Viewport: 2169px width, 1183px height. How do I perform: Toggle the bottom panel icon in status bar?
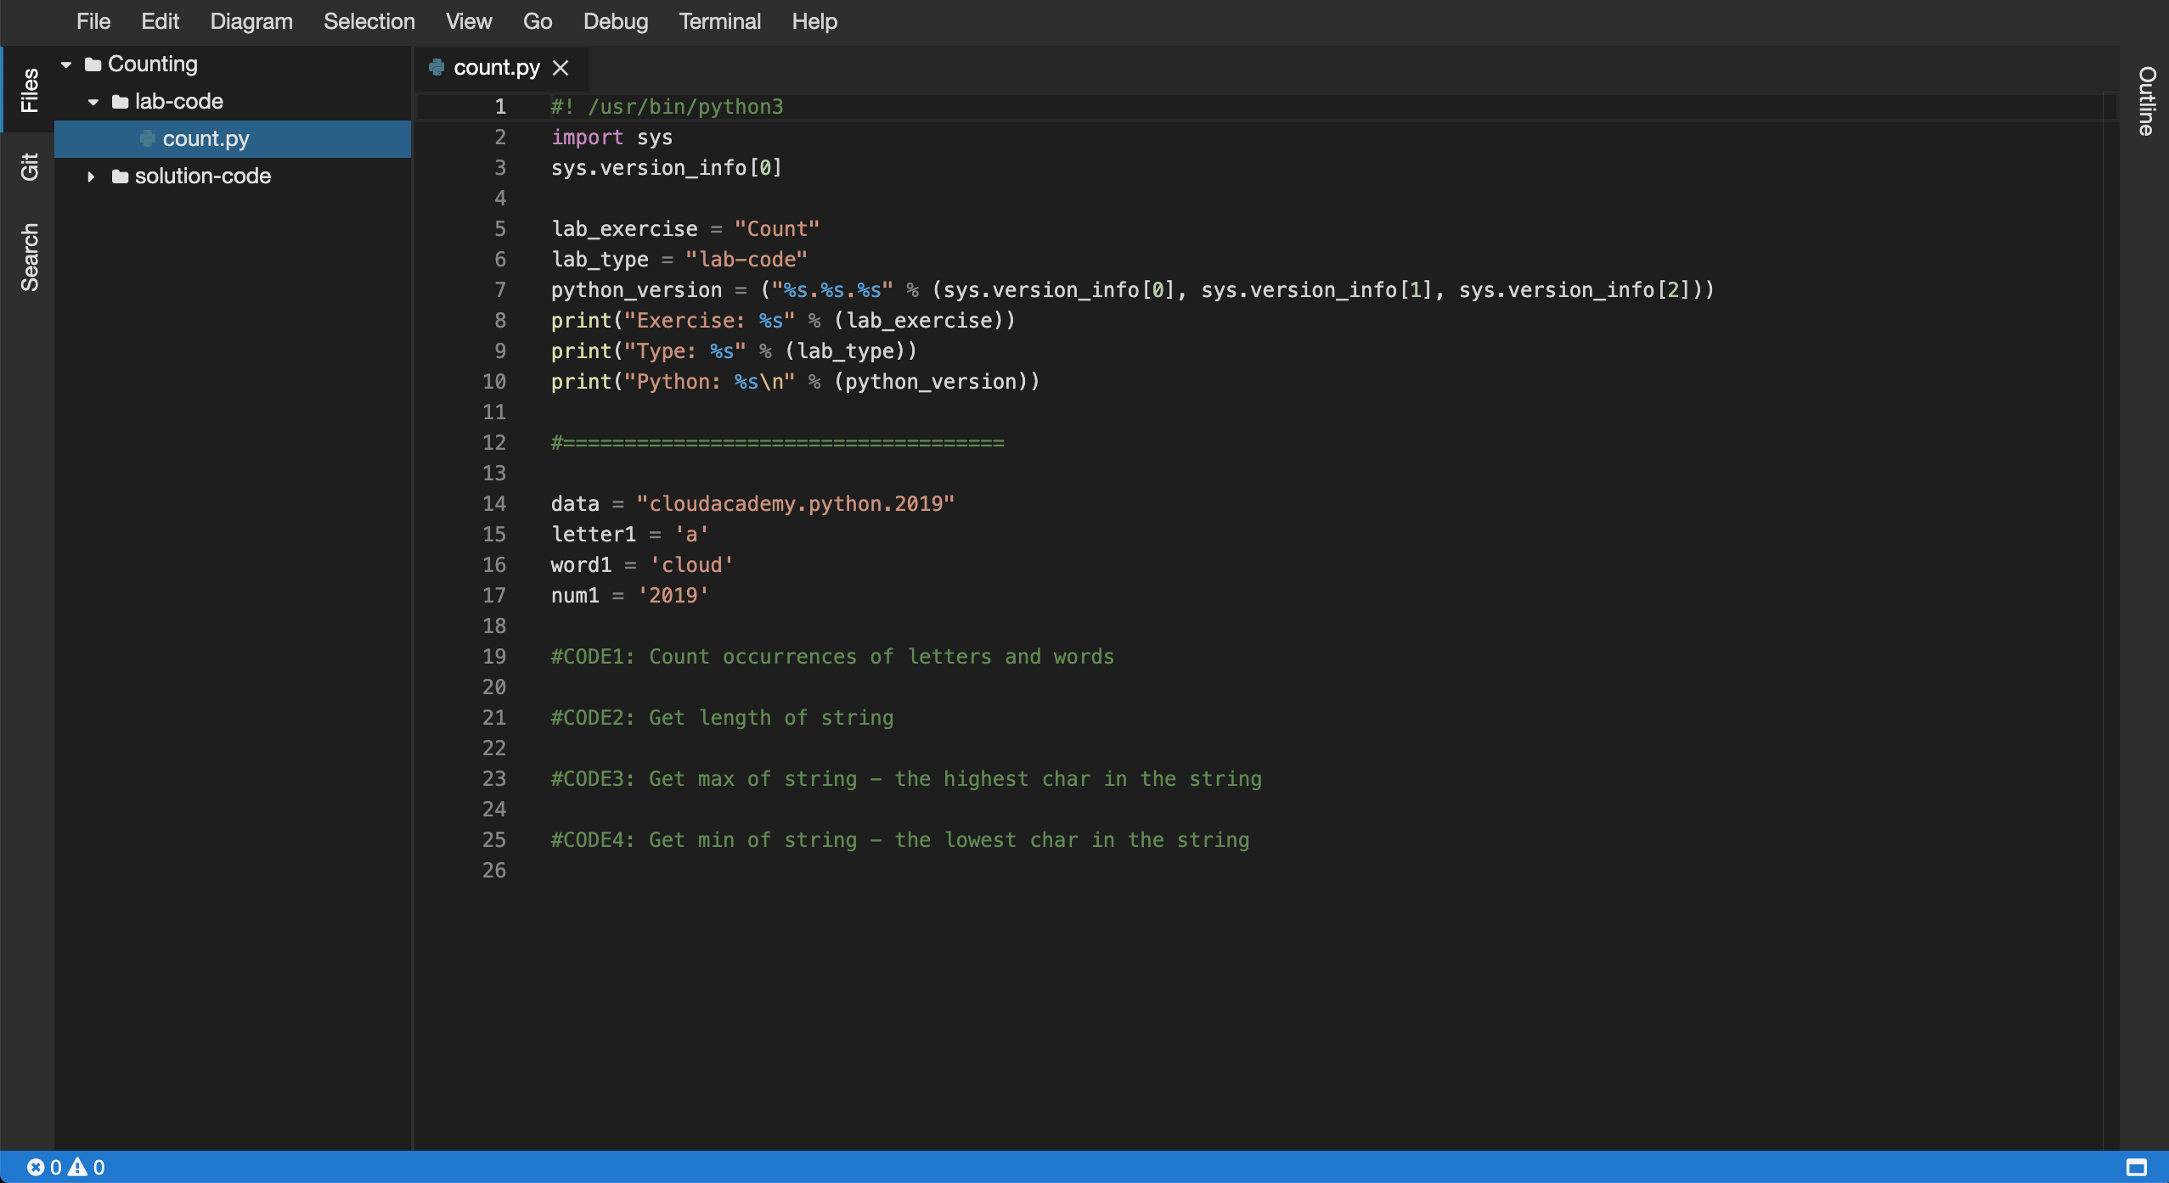[x=2137, y=1167]
